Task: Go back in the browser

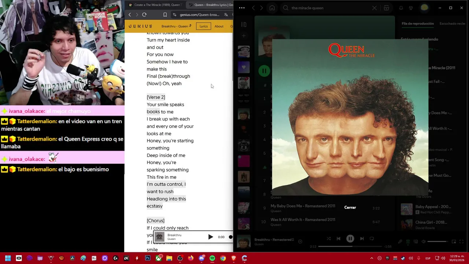Action: 130,15
